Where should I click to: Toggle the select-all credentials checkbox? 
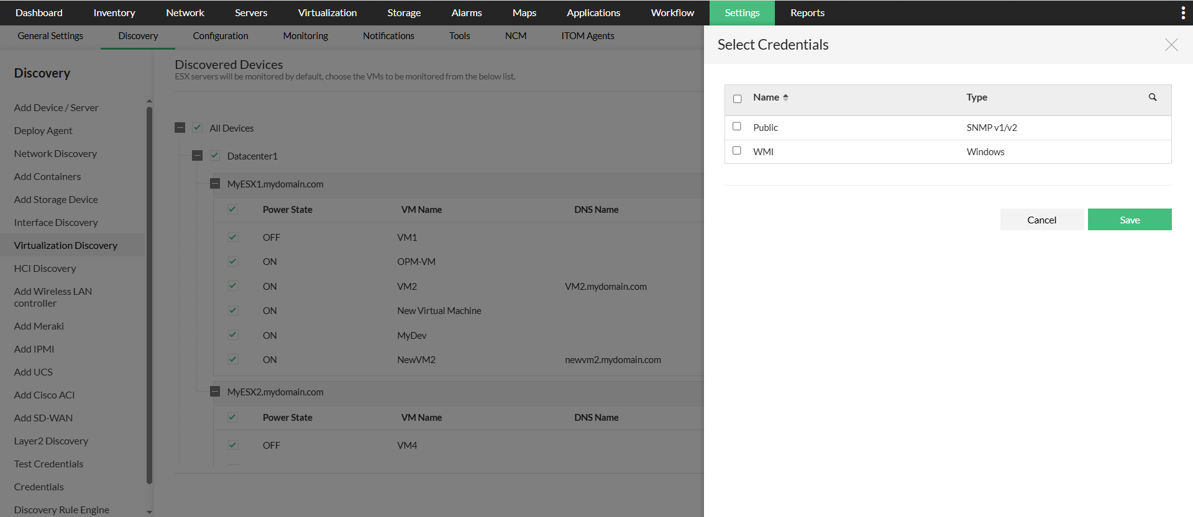pyautogui.click(x=738, y=99)
